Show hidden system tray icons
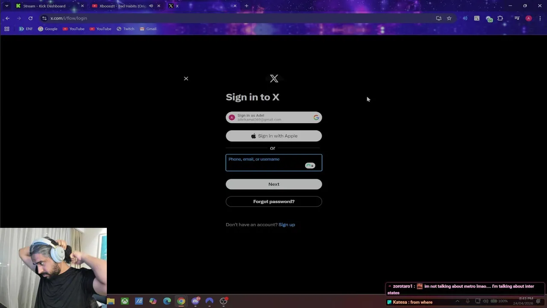The height and width of the screenshot is (308, 547). [457, 301]
